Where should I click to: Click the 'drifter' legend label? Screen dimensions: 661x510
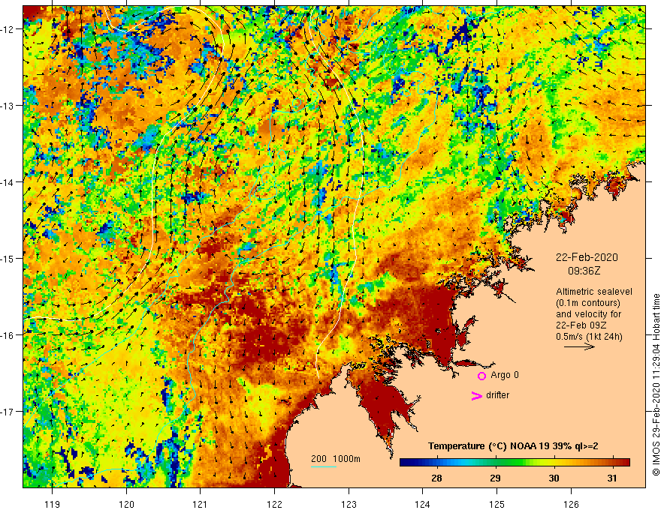pyautogui.click(x=497, y=395)
